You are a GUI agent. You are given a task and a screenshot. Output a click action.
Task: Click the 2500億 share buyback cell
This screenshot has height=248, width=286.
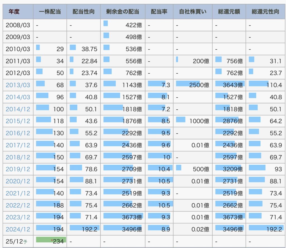point(192,85)
